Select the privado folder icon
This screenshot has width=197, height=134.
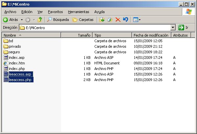tap(6, 46)
